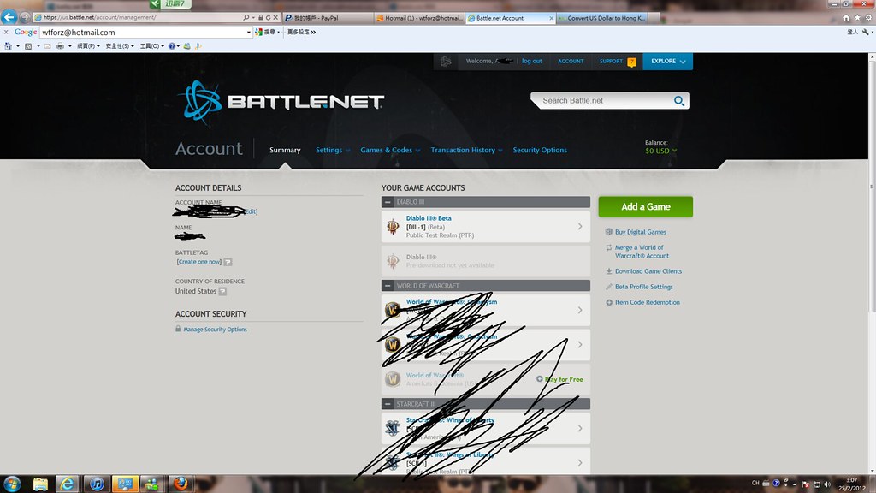Open the 網頁(P) Page menu
Viewport: 876px width, 493px height.
pyautogui.click(x=88, y=46)
